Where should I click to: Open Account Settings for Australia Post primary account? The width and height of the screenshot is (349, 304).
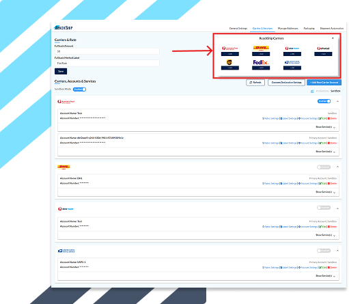[x=308, y=143]
